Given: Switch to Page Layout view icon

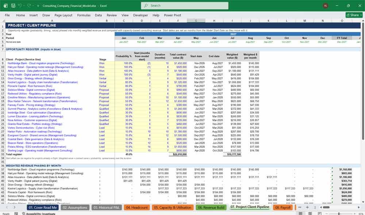Looking at the screenshot, I should [310, 214].
